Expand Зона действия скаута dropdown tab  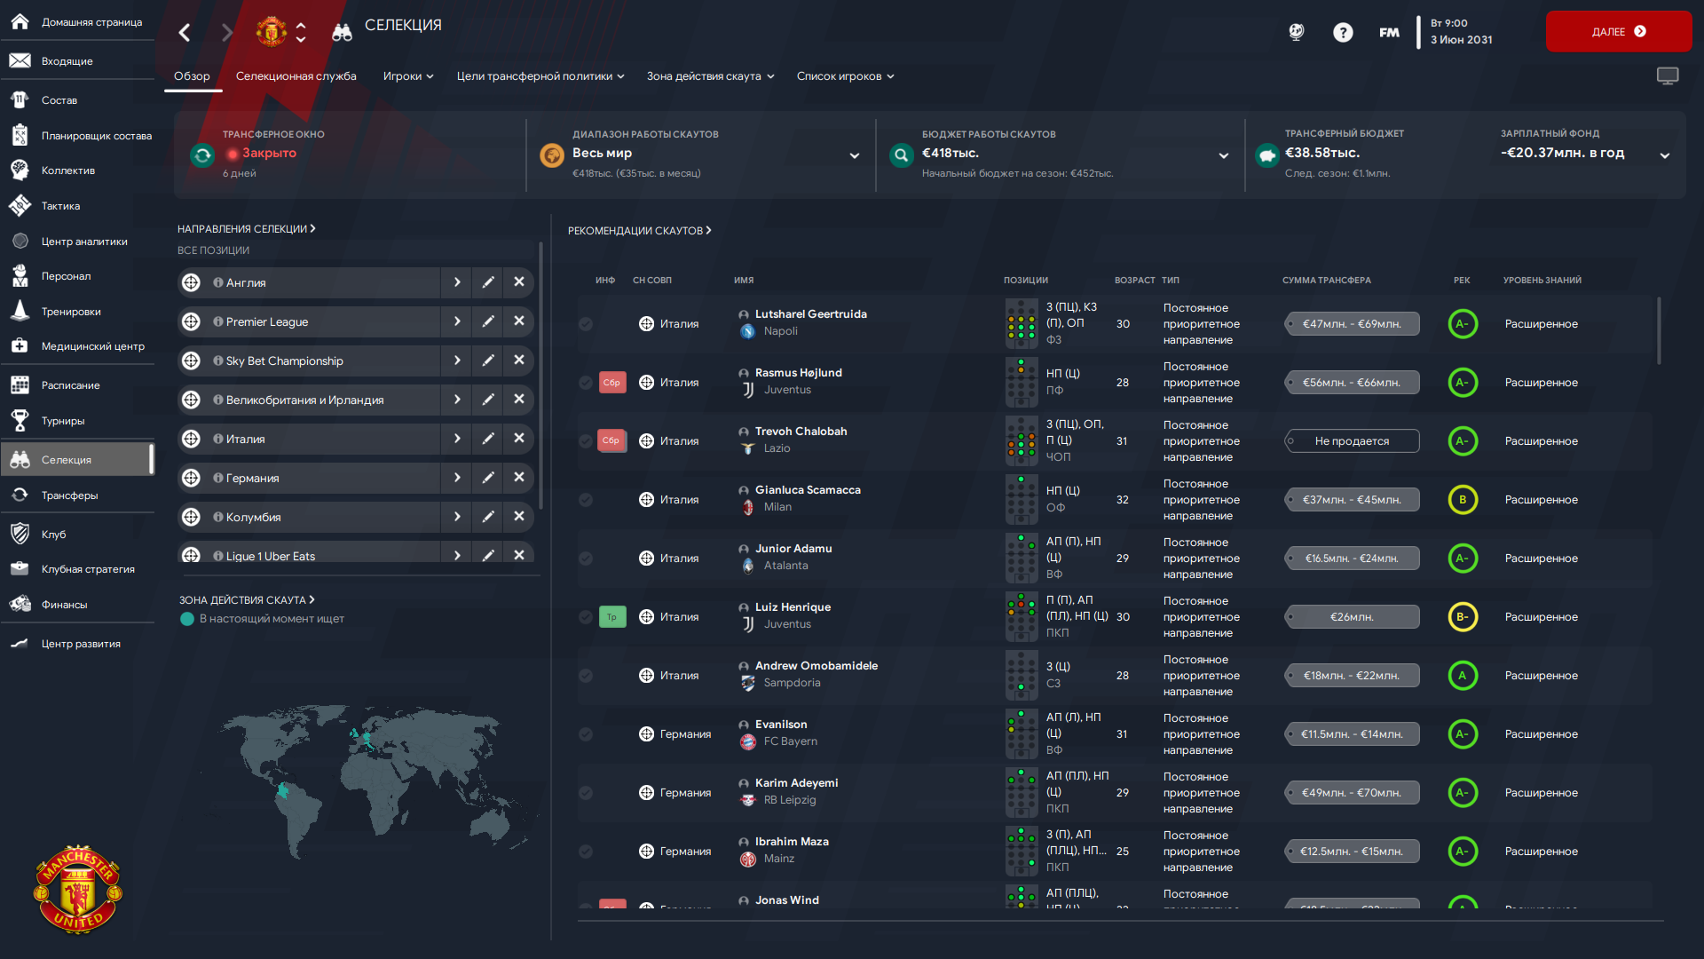[x=711, y=76]
